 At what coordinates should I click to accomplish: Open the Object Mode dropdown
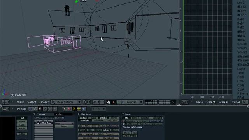pyautogui.click(x=66, y=102)
